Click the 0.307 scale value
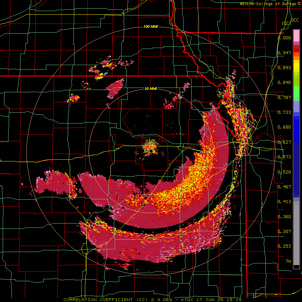This screenshot has height=302, width=302. point(284,232)
